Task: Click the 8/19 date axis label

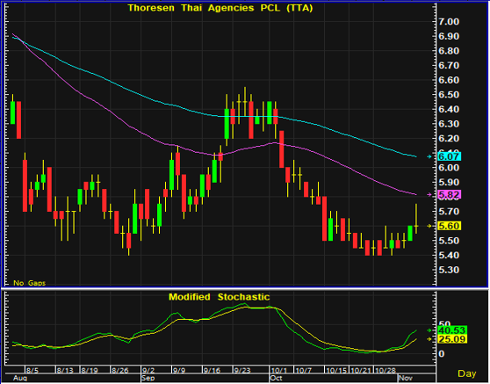Action: tap(89, 371)
